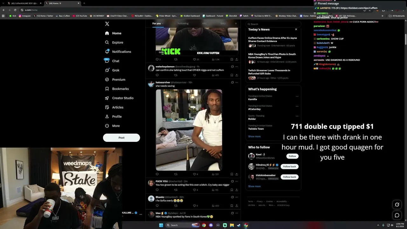This screenshot has height=229, width=407.
Task: Open the Grok floating button at bottom right
Action: [x=397, y=205]
